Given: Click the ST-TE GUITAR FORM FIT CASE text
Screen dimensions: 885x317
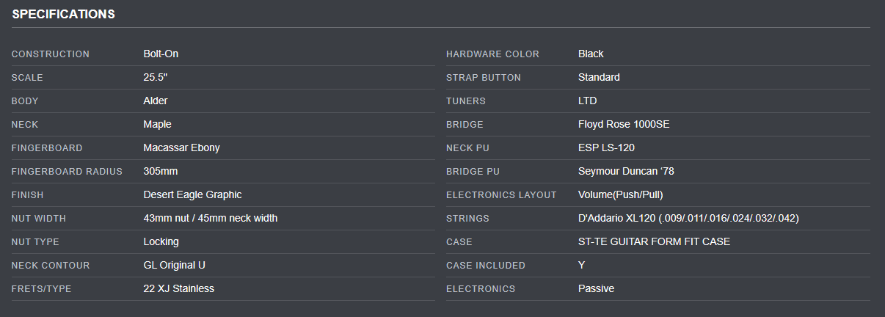Looking at the screenshot, I should (x=654, y=241).
